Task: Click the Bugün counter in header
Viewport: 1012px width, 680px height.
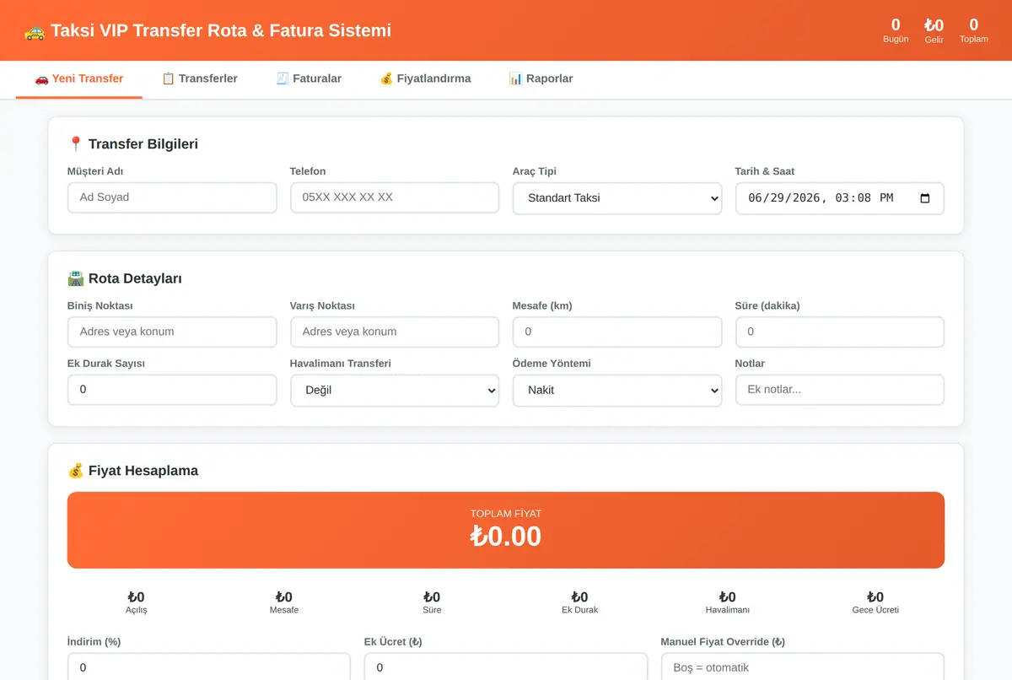Action: coord(896,30)
